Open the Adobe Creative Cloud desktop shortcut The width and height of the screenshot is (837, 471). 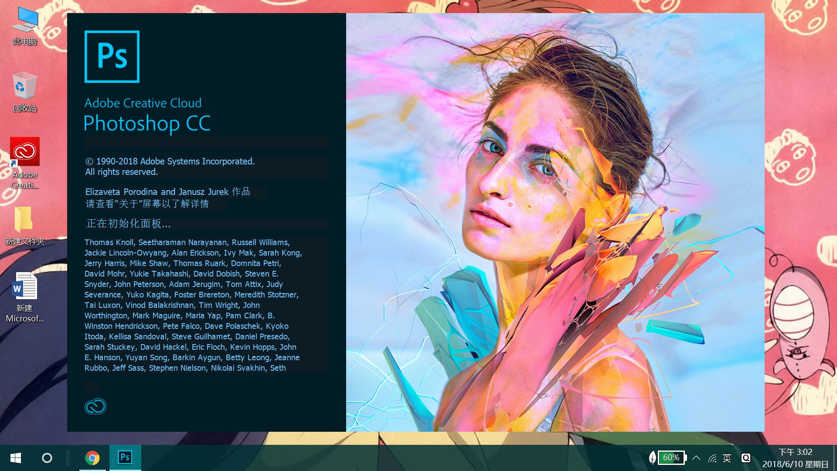click(25, 163)
